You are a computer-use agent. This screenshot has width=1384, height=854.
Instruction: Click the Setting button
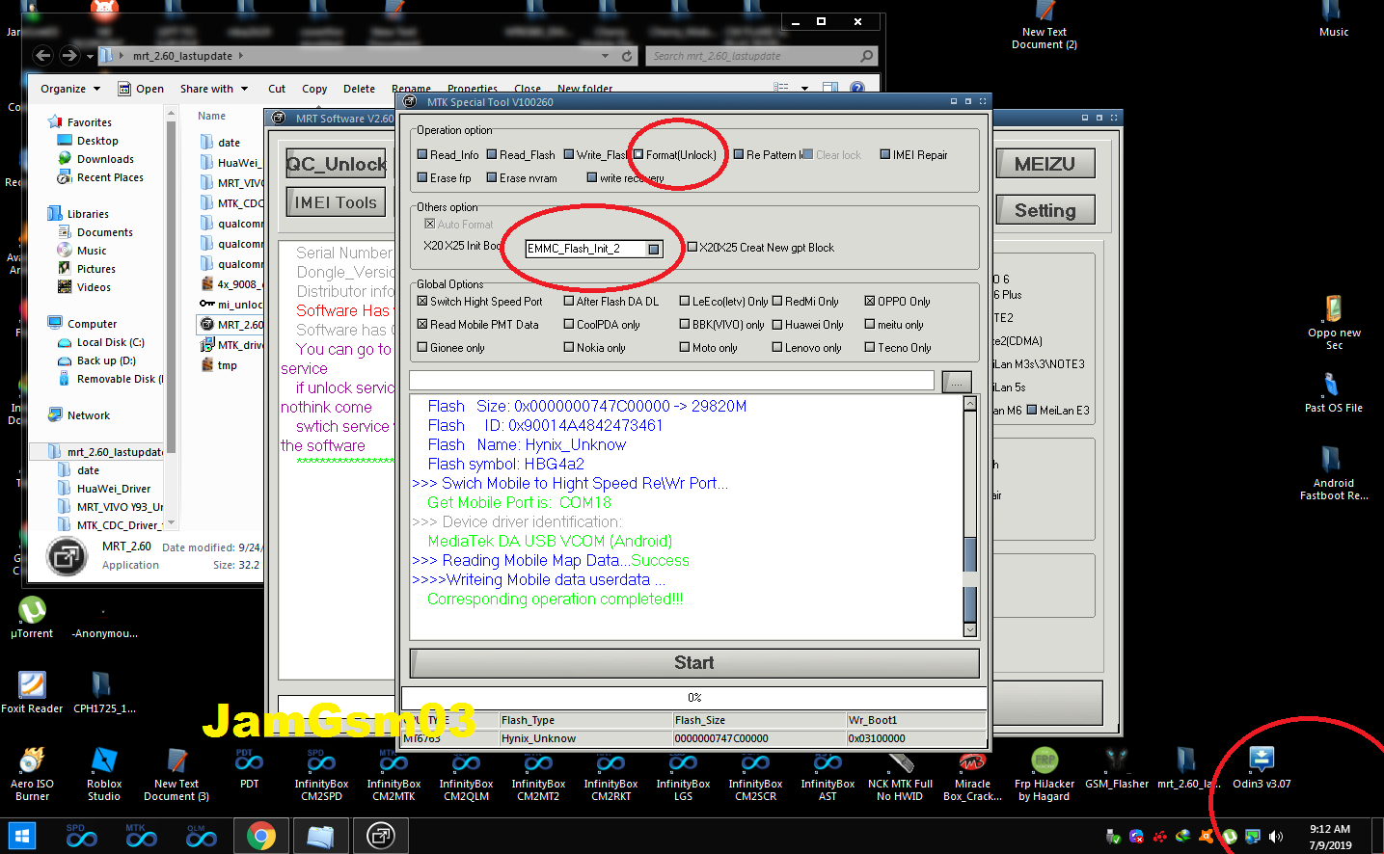coord(1045,210)
